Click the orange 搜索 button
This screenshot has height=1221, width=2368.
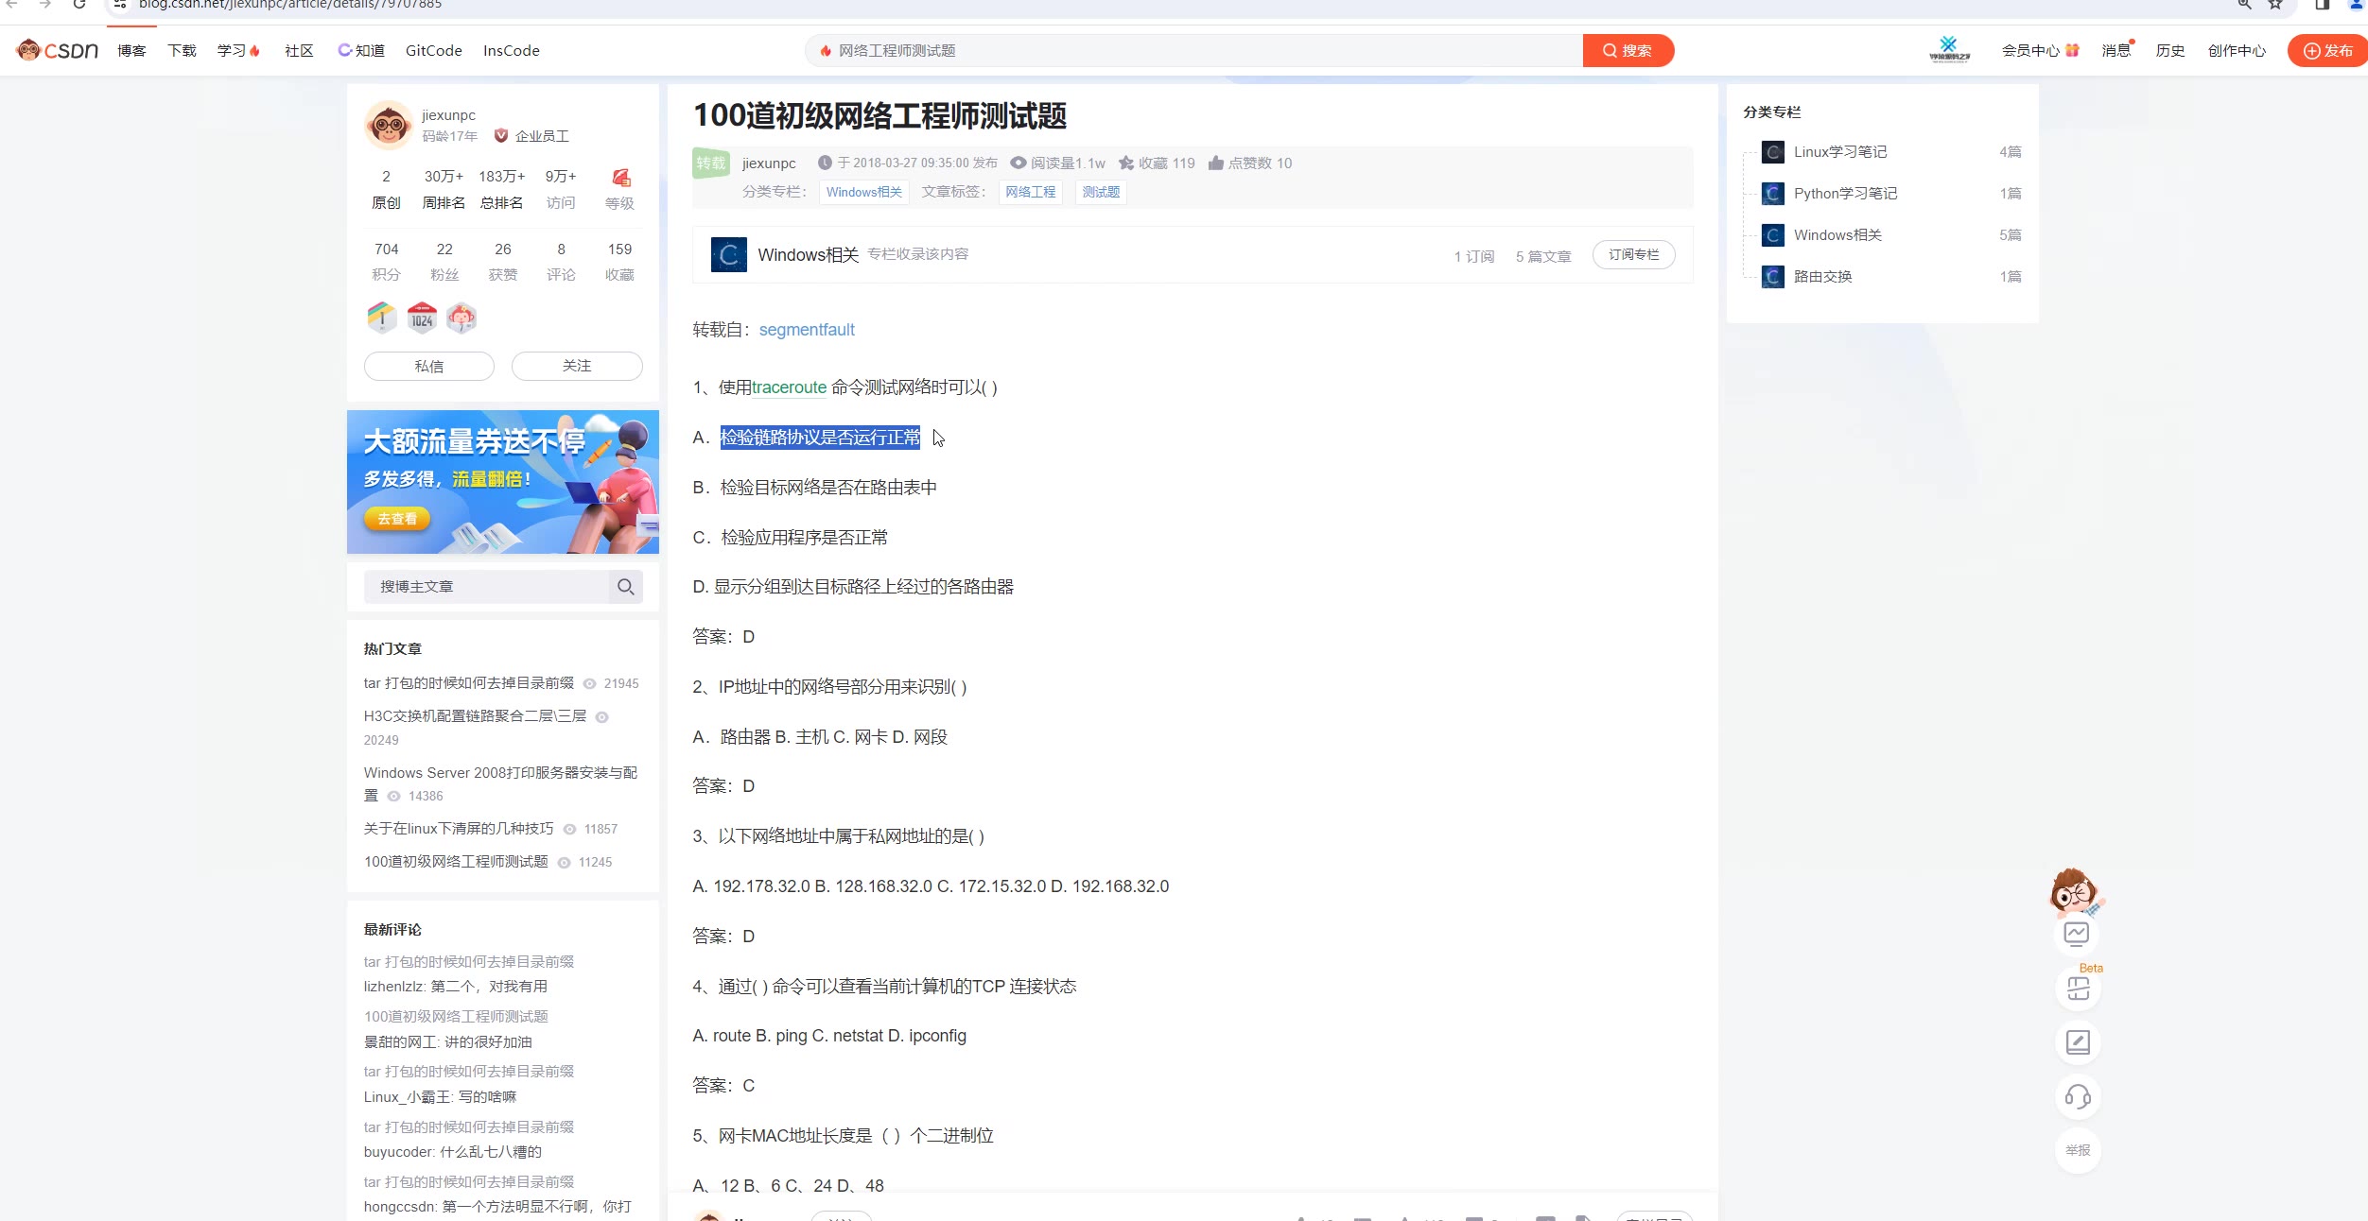click(x=1628, y=51)
